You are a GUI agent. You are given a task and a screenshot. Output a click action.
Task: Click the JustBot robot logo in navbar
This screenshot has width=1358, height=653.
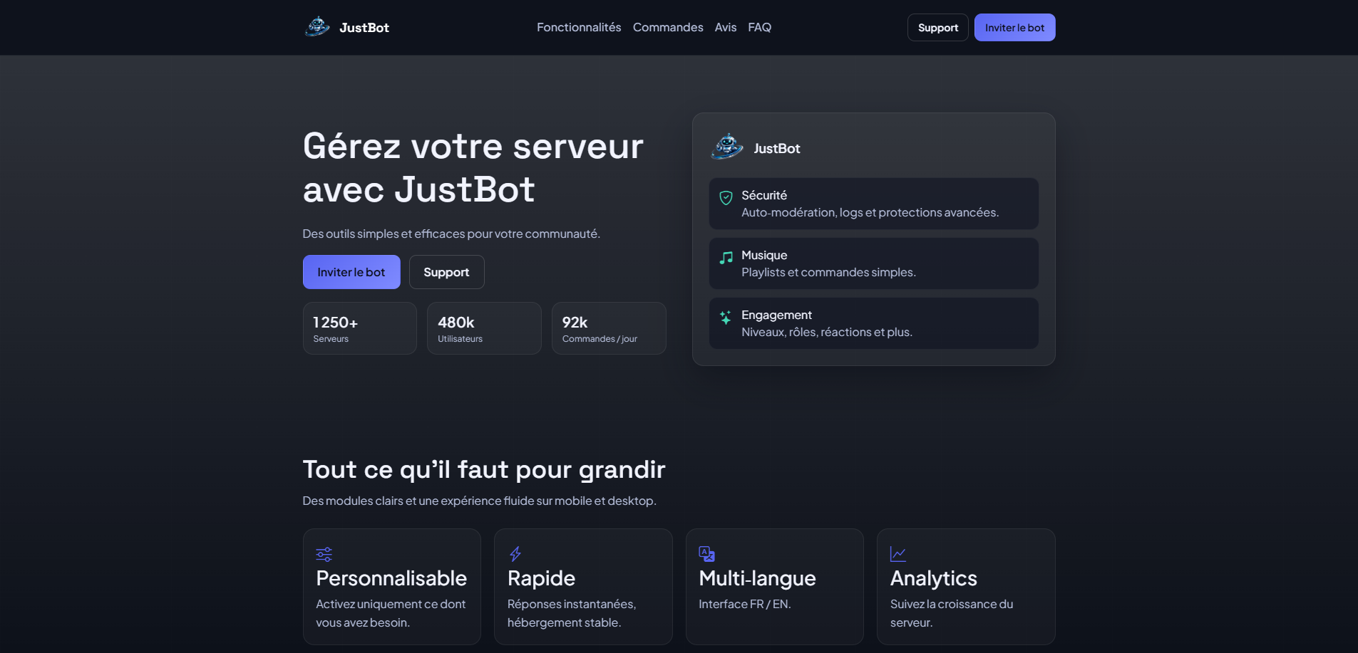coord(317,26)
